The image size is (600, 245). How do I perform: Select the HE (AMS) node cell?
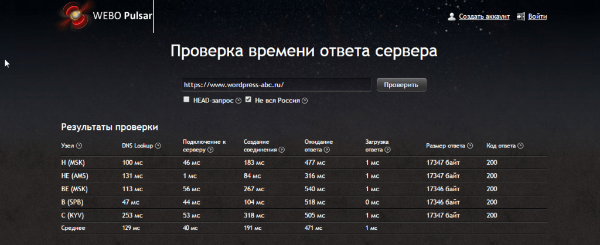(x=74, y=176)
